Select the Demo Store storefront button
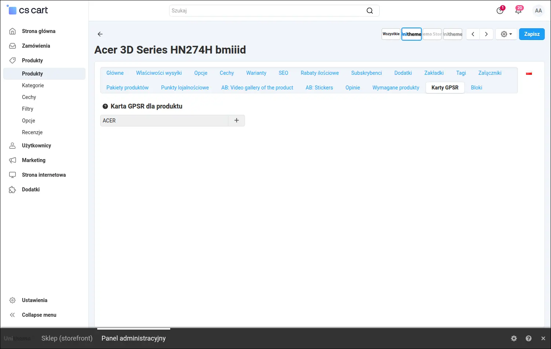The height and width of the screenshot is (349, 551). (432, 34)
